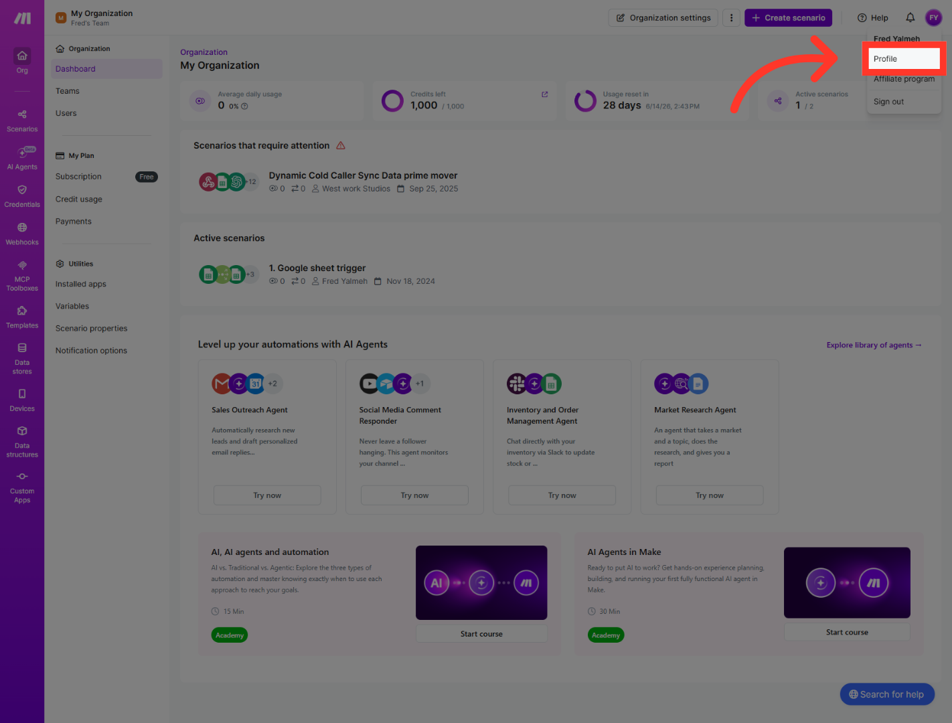Viewport: 952px width, 723px height.
Task: Open Scenarios from the sidebar
Action: (22, 121)
